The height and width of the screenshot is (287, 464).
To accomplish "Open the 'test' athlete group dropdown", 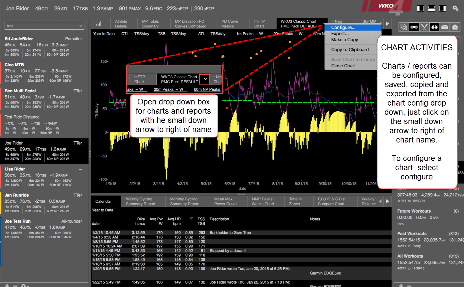I will click(x=45, y=26).
